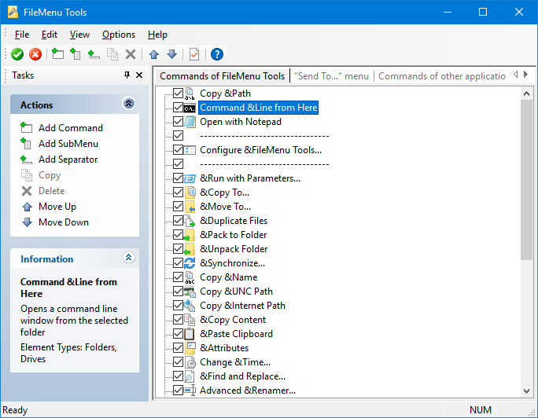Viewport: 538px width, 418px height.
Task: Click the Add Separator toolbar icon
Action: (x=94, y=54)
